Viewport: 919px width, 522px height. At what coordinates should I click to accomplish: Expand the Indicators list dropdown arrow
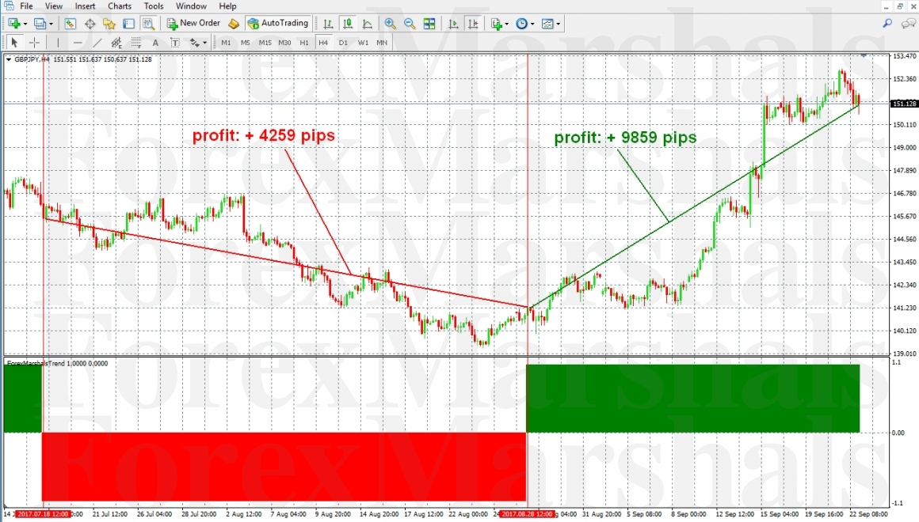[506, 24]
